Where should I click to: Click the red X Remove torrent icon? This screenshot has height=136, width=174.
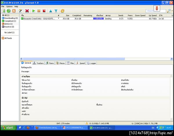point(27,11)
